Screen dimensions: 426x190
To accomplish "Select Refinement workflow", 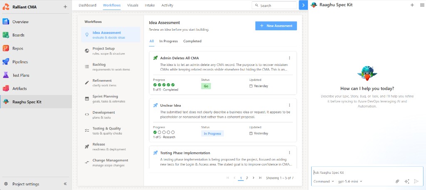I will point(111,83).
